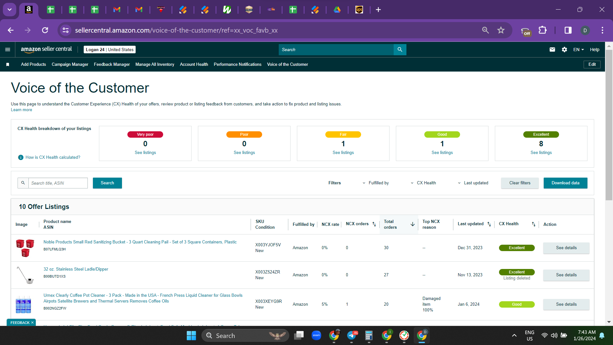Open How is CX Health calculated link
Image resolution: width=613 pixels, height=345 pixels.
pos(53,157)
